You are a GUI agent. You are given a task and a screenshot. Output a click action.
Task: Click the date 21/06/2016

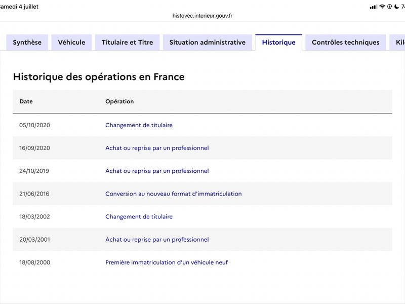coord(34,194)
